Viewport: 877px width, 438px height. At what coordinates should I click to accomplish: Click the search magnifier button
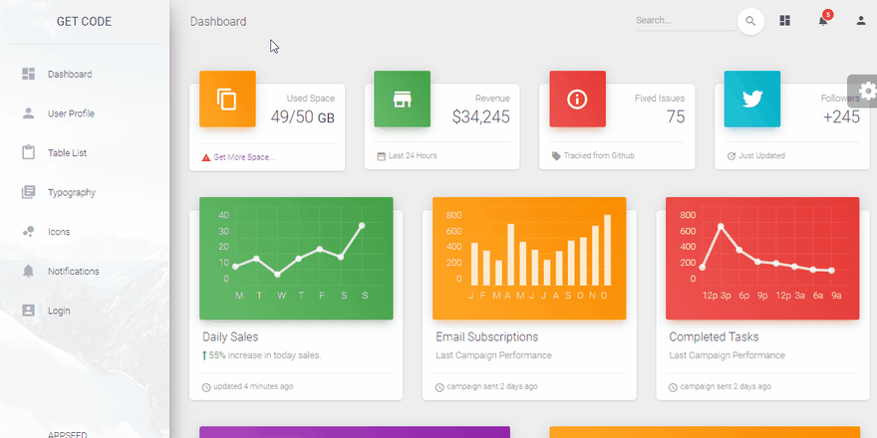pos(750,22)
